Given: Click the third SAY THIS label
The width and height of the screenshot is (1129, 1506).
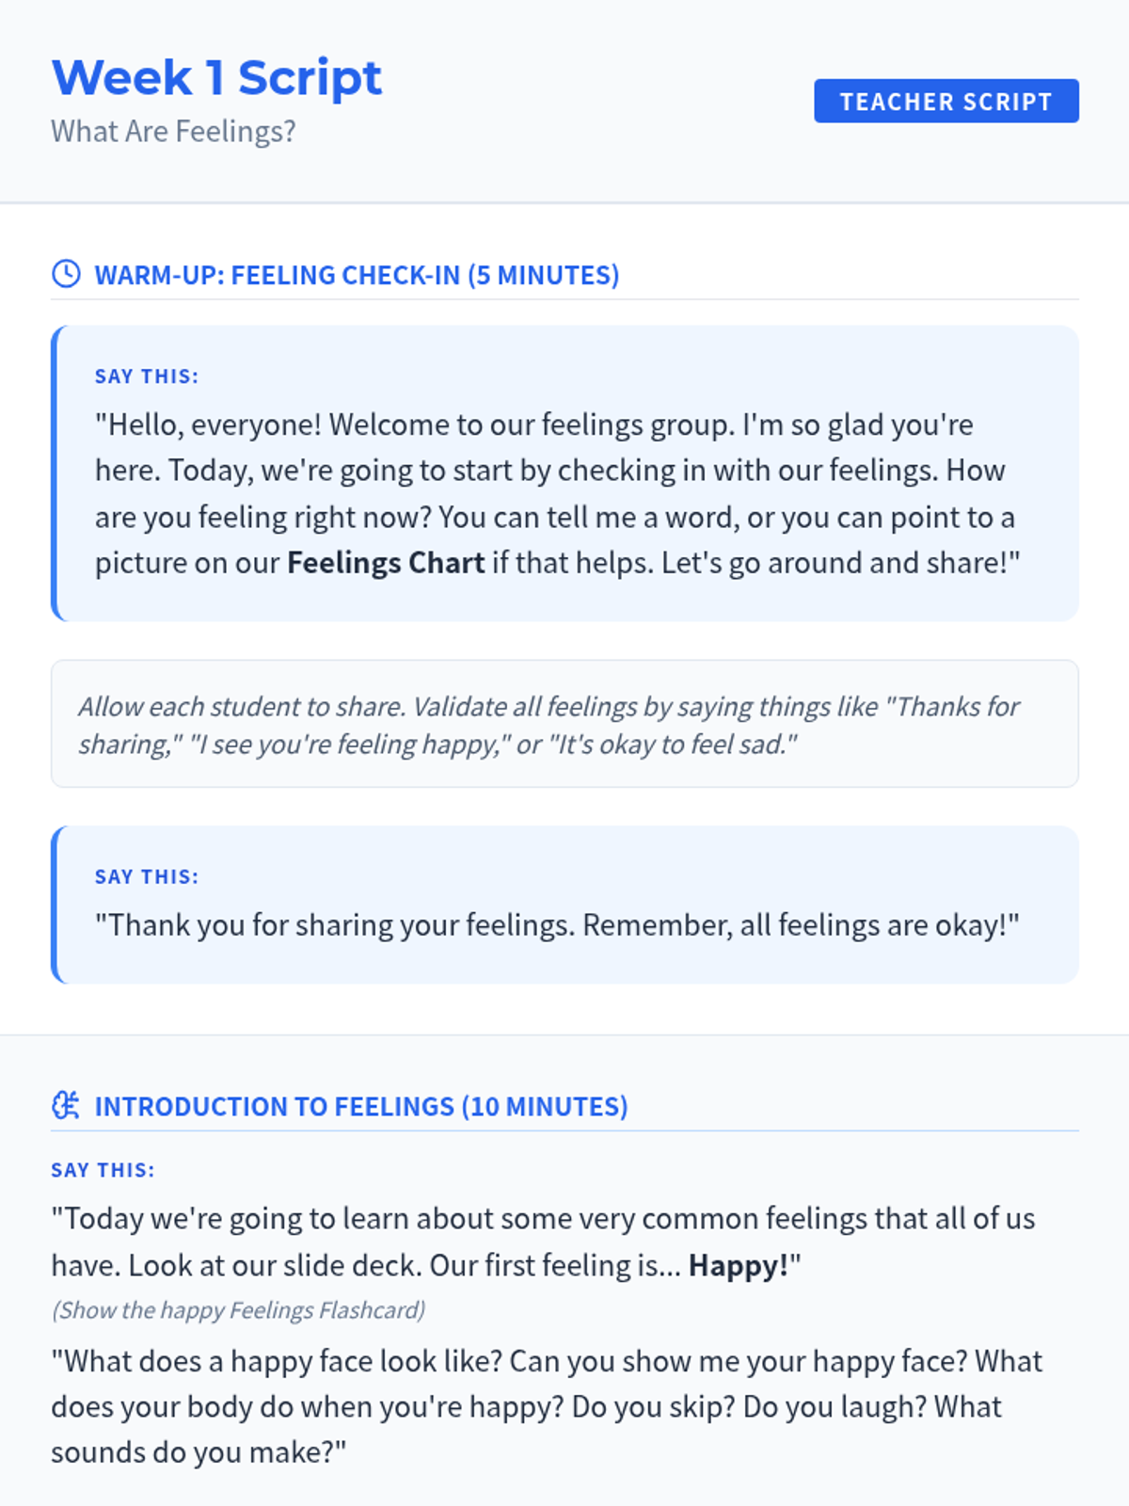Looking at the screenshot, I should point(103,1170).
